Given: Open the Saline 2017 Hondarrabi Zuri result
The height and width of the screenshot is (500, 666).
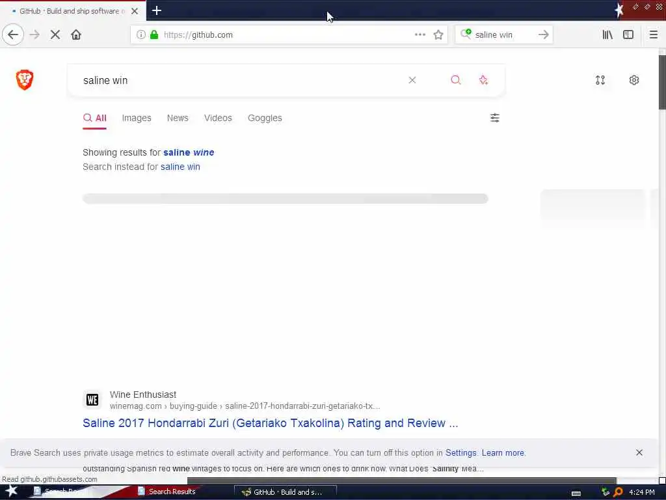Looking at the screenshot, I should (270, 423).
